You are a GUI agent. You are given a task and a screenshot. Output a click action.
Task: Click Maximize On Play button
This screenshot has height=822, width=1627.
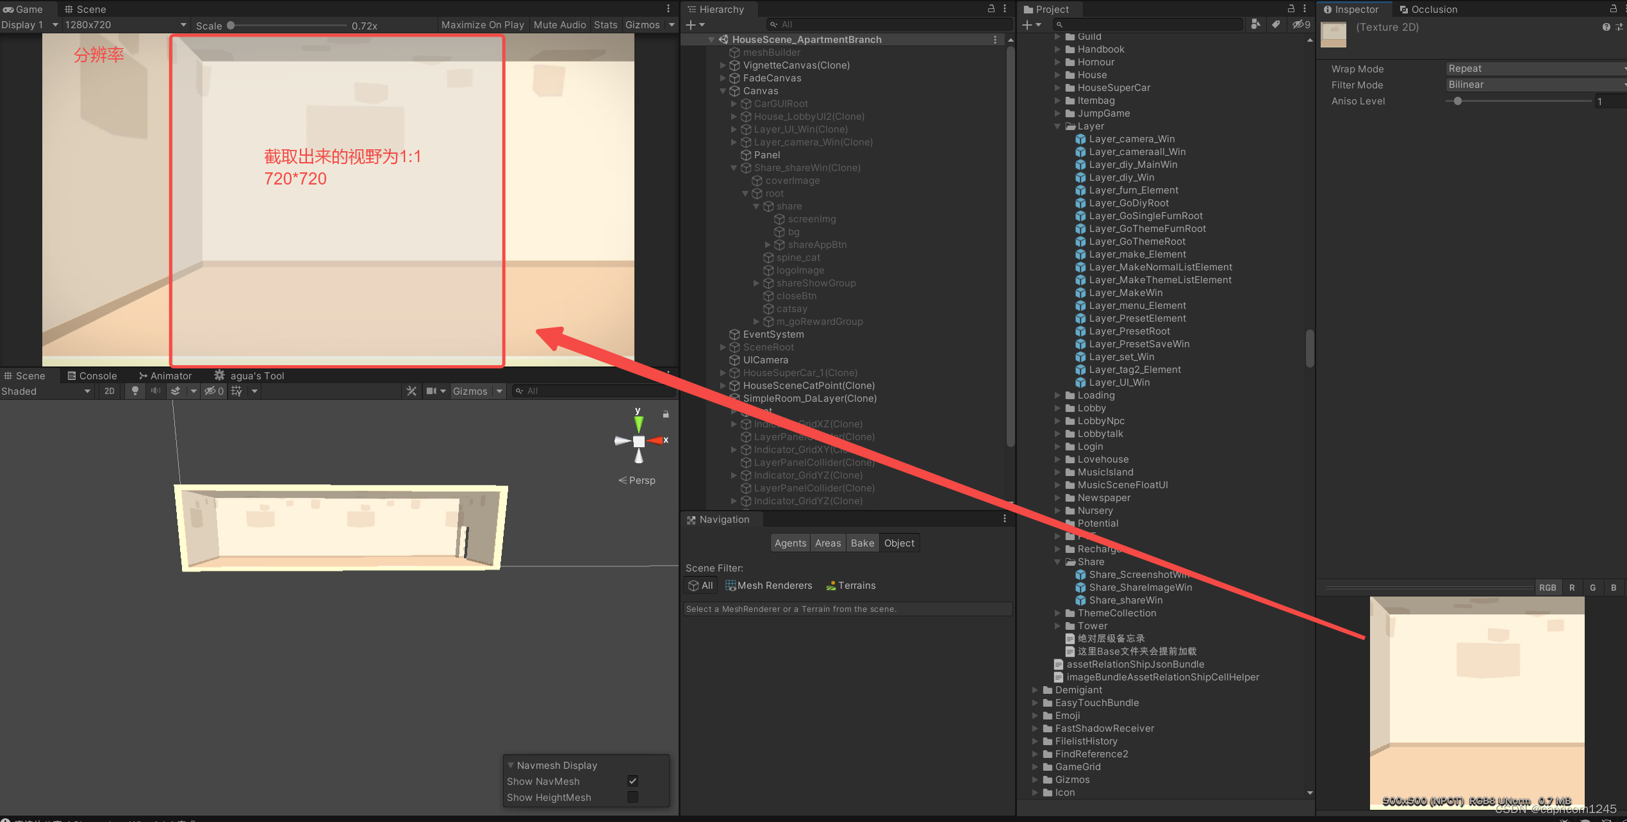pos(483,25)
